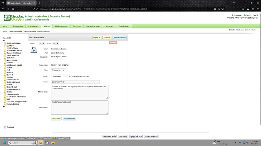Open the Acción Crear Nueva dropdown

tap(61, 77)
